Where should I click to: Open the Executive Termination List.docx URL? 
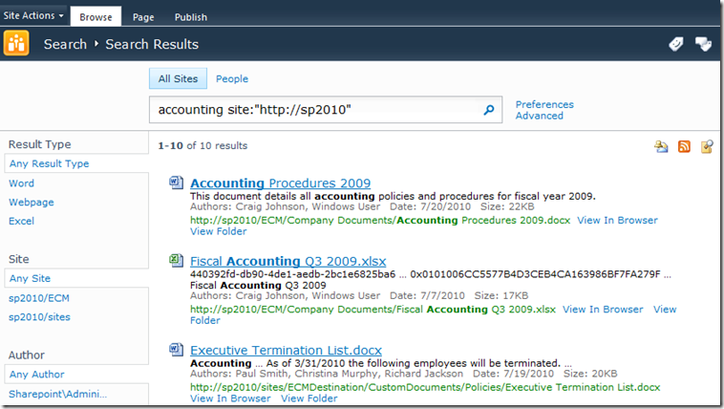point(425,387)
